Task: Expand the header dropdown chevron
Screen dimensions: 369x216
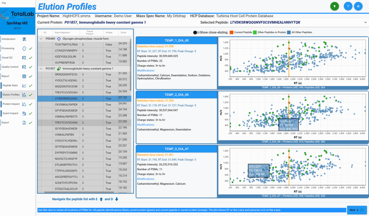Action: pyautogui.click(x=365, y=22)
